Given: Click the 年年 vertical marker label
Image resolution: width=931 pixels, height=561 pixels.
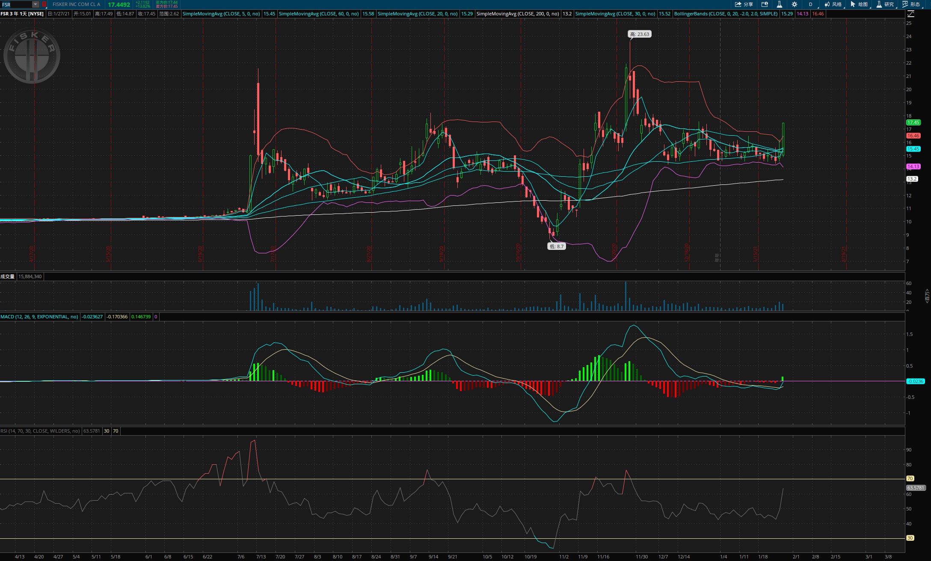Looking at the screenshot, I should pos(717,257).
